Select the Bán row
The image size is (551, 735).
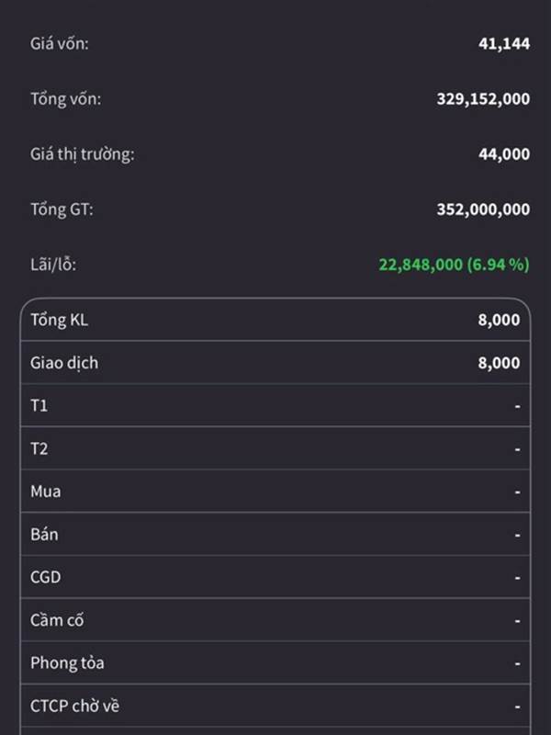click(275, 535)
